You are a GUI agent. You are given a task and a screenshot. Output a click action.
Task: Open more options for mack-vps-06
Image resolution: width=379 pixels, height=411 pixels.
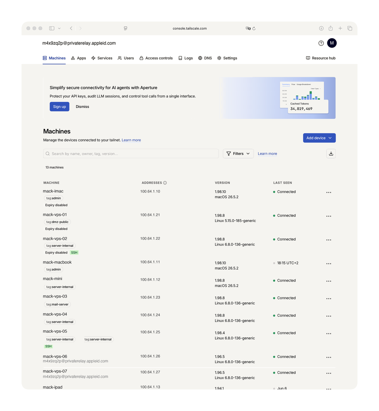pos(329,357)
